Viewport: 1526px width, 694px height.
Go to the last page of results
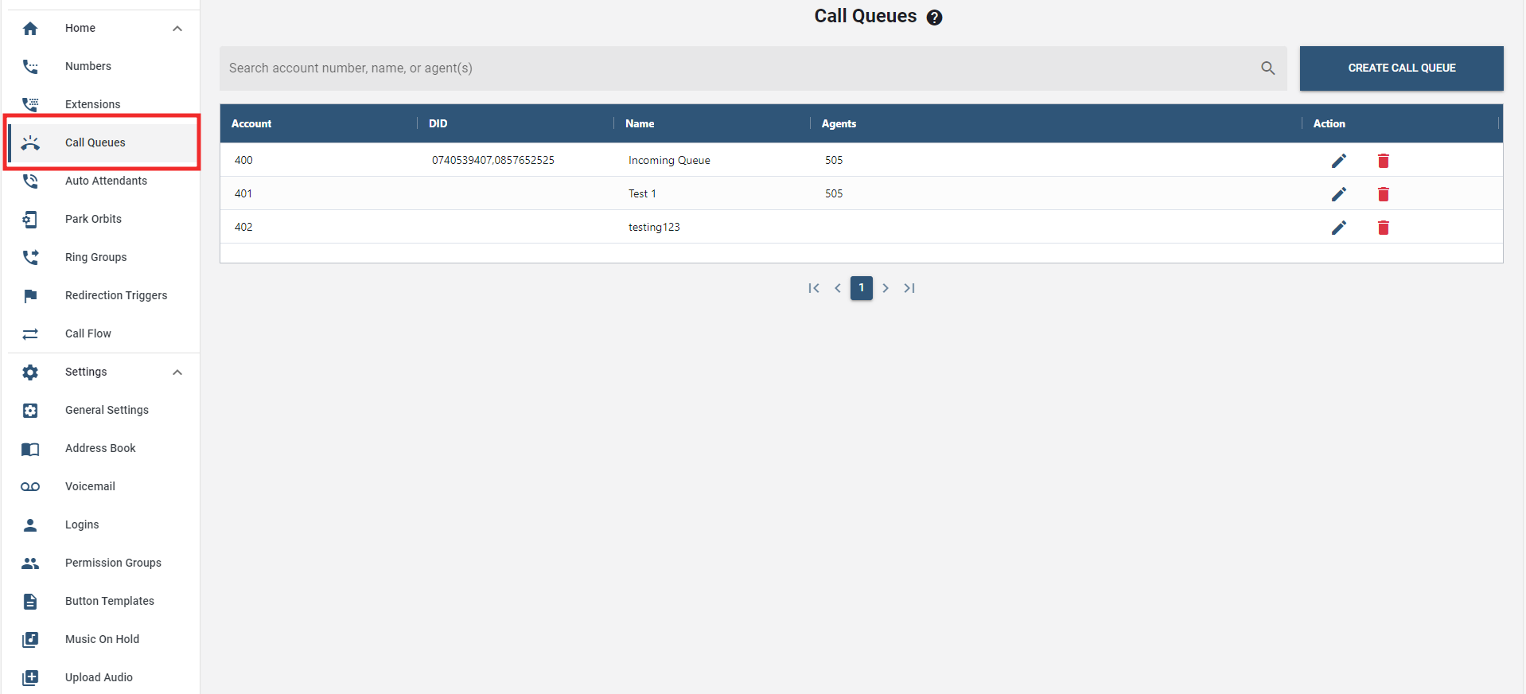click(x=909, y=288)
